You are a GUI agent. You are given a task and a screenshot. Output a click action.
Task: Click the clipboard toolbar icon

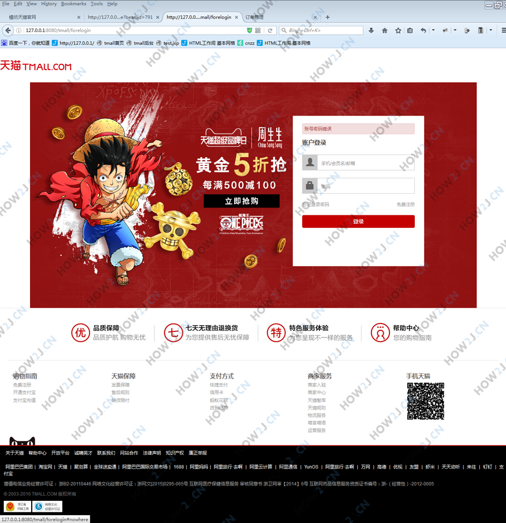(480, 31)
